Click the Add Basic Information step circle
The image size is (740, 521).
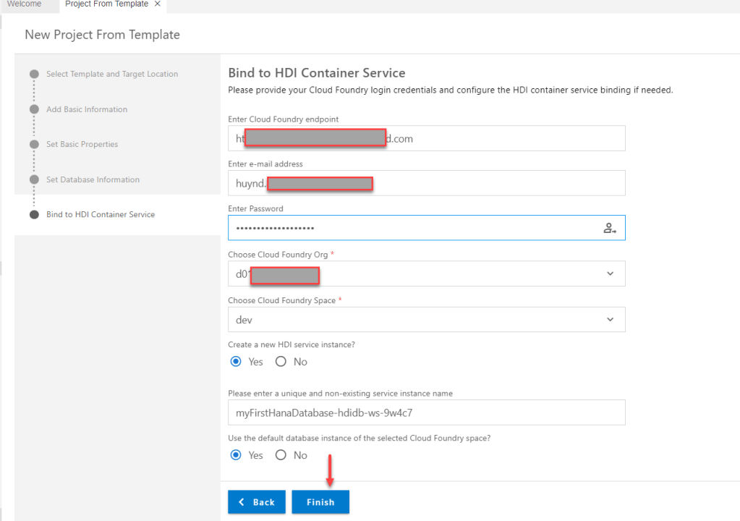click(x=34, y=109)
